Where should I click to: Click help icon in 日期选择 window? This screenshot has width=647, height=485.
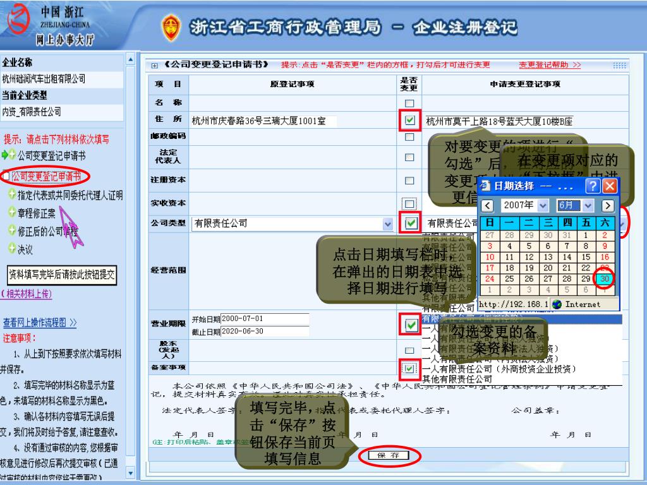tap(593, 186)
